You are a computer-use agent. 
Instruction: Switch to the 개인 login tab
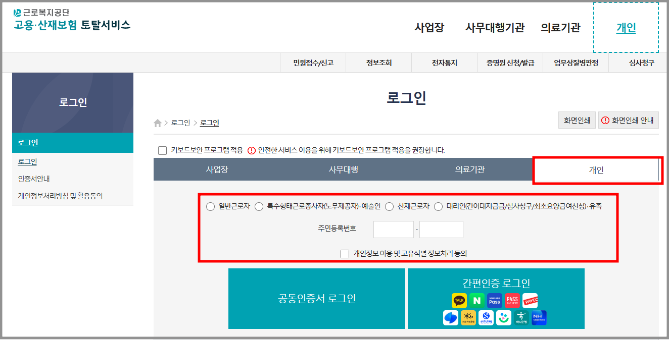coord(596,170)
